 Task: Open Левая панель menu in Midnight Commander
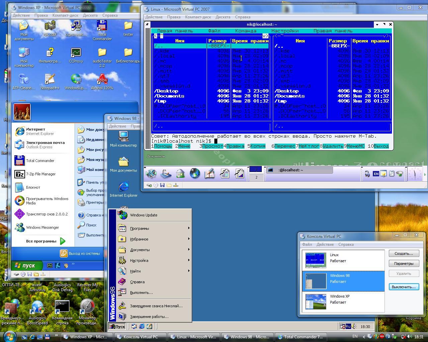pyautogui.click(x=175, y=31)
